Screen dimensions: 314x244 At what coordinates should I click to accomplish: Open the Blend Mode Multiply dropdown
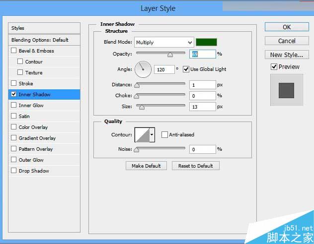click(164, 42)
